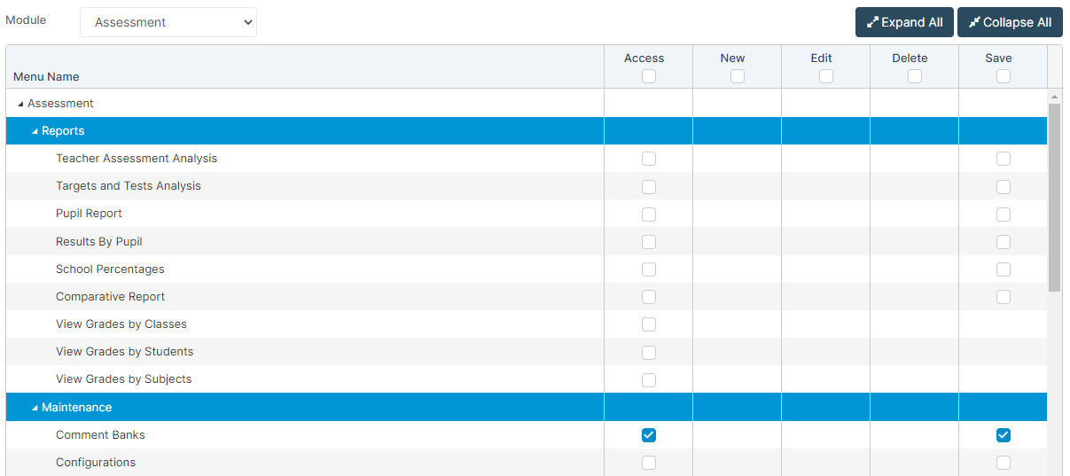Click the vertical scrollbar thumb
1070x476 pixels.
[1054, 195]
